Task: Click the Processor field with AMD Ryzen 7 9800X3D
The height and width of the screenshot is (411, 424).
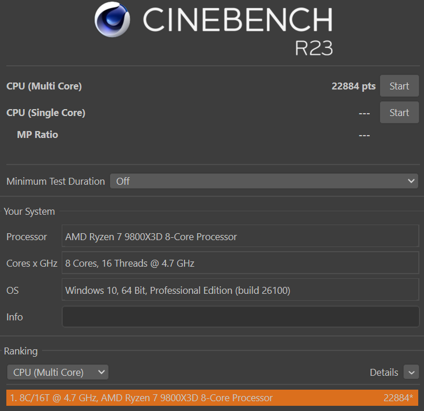Action: 241,236
